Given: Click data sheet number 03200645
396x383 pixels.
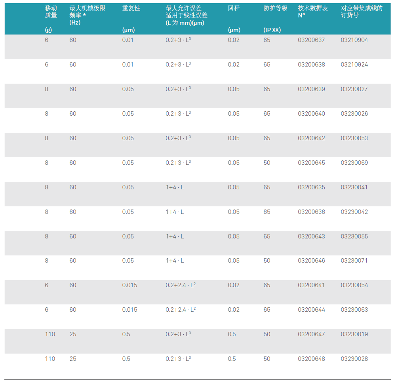Looking at the screenshot, I should coord(311,163).
